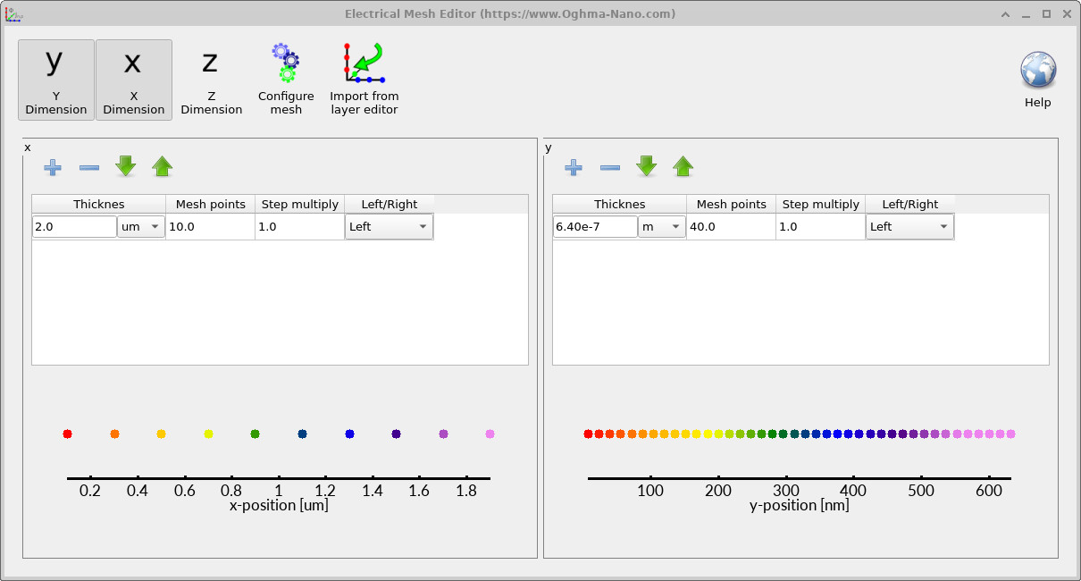
Task: Remove row with x panel minus icon
Action: pos(89,166)
